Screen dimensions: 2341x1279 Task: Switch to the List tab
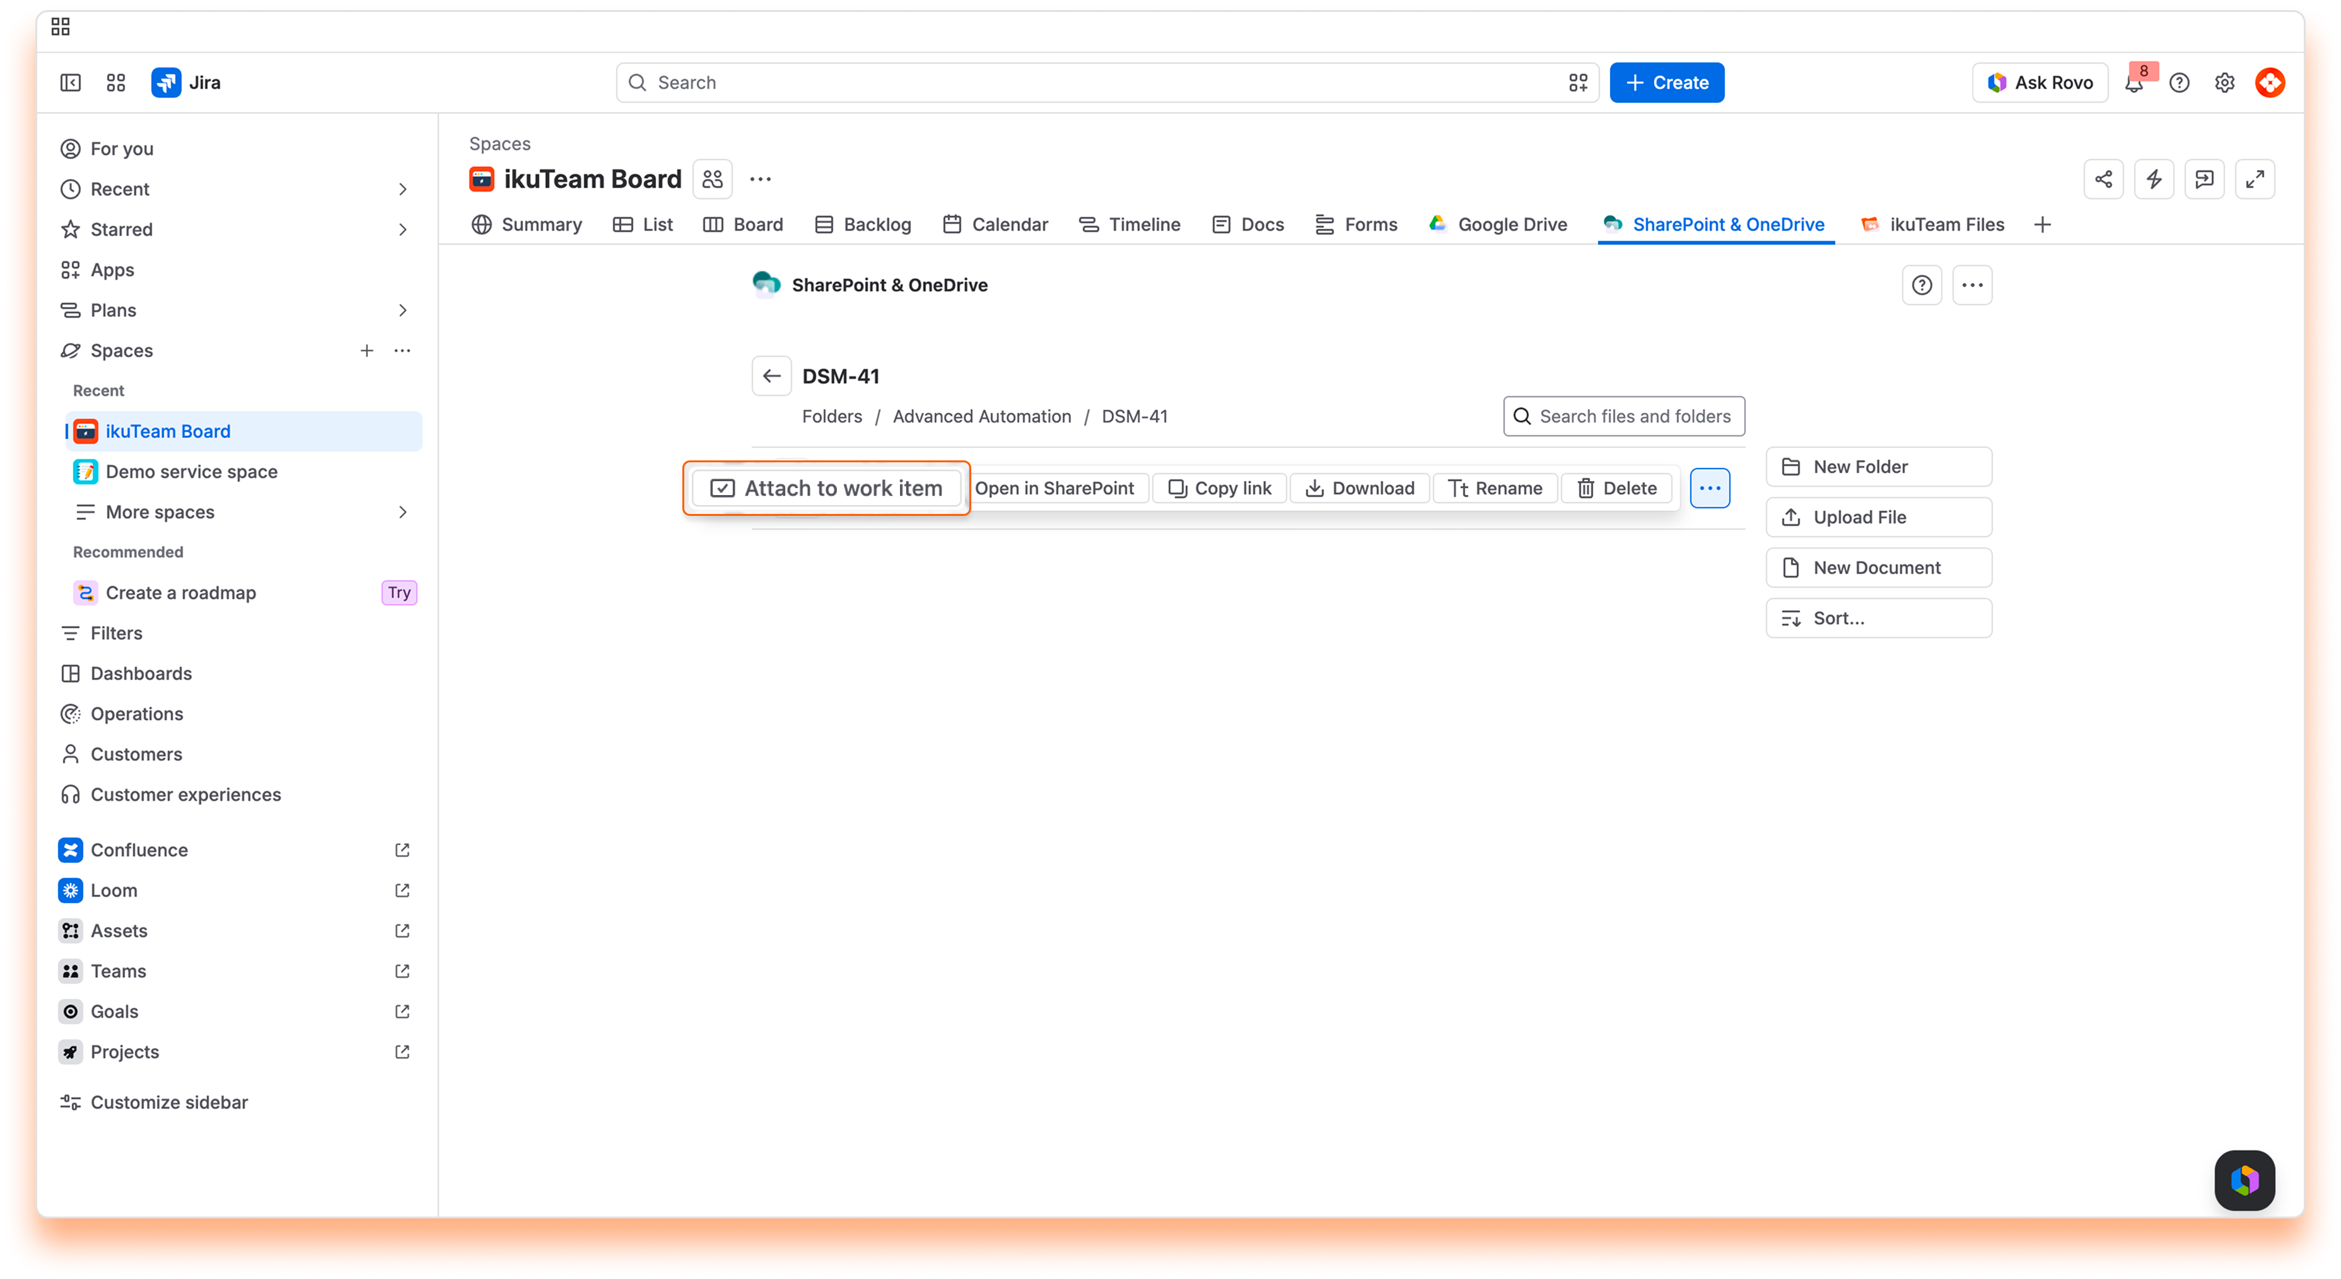(643, 225)
